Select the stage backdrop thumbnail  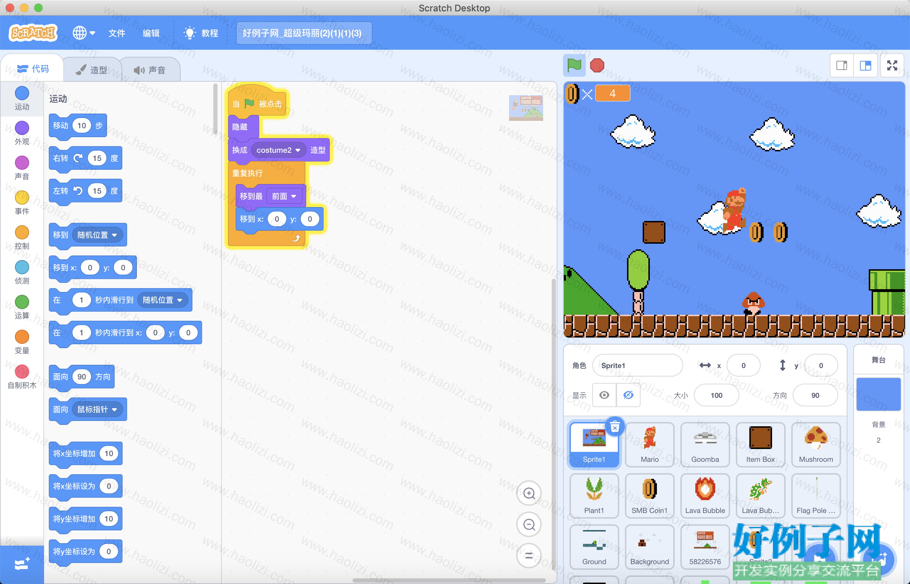(x=878, y=394)
